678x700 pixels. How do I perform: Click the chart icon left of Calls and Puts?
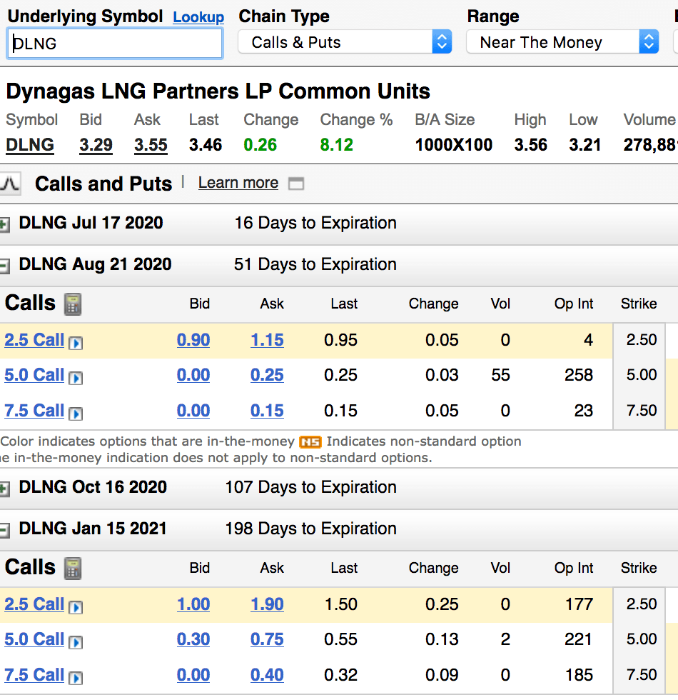[10, 184]
